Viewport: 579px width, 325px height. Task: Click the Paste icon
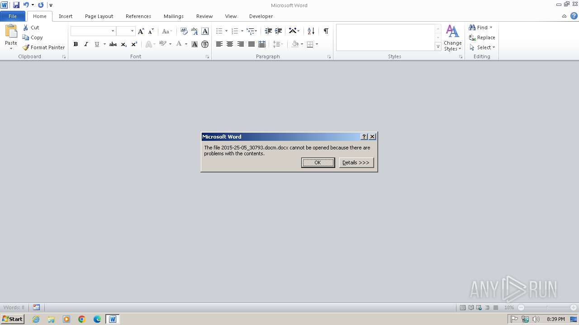(x=11, y=32)
